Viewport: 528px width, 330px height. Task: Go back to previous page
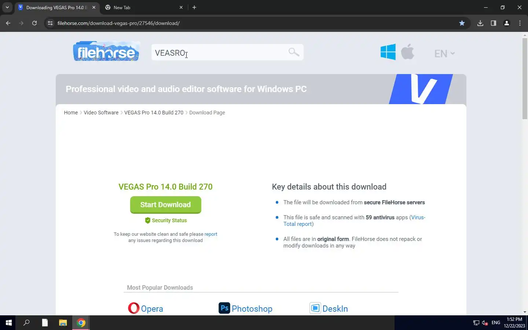[x=8, y=23]
